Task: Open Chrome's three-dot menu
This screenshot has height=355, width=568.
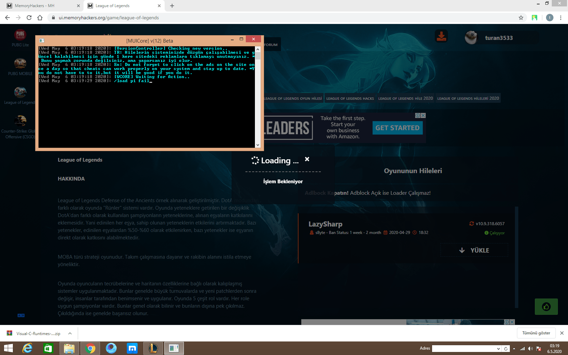Action: (x=561, y=18)
